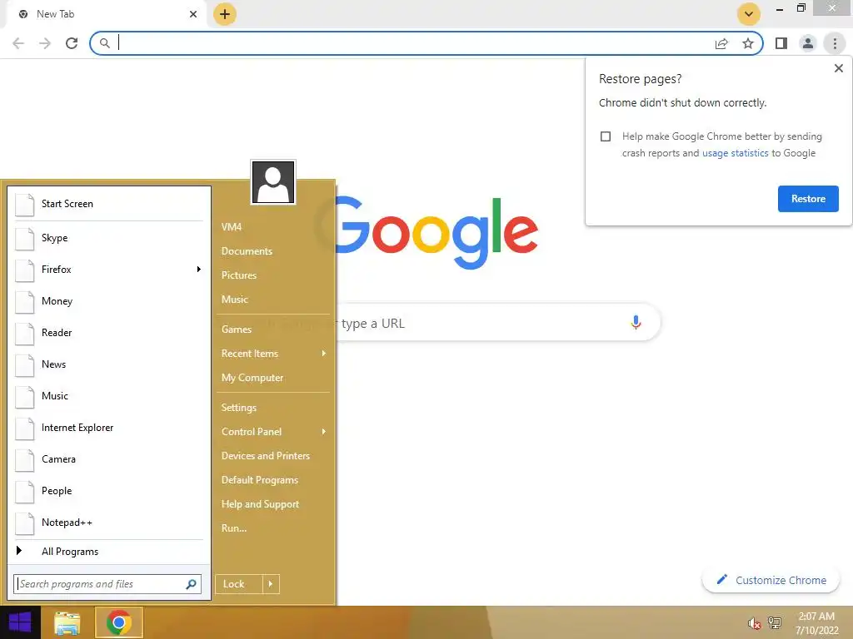Open Money from the start menu
The image size is (853, 639).
pos(109,301)
